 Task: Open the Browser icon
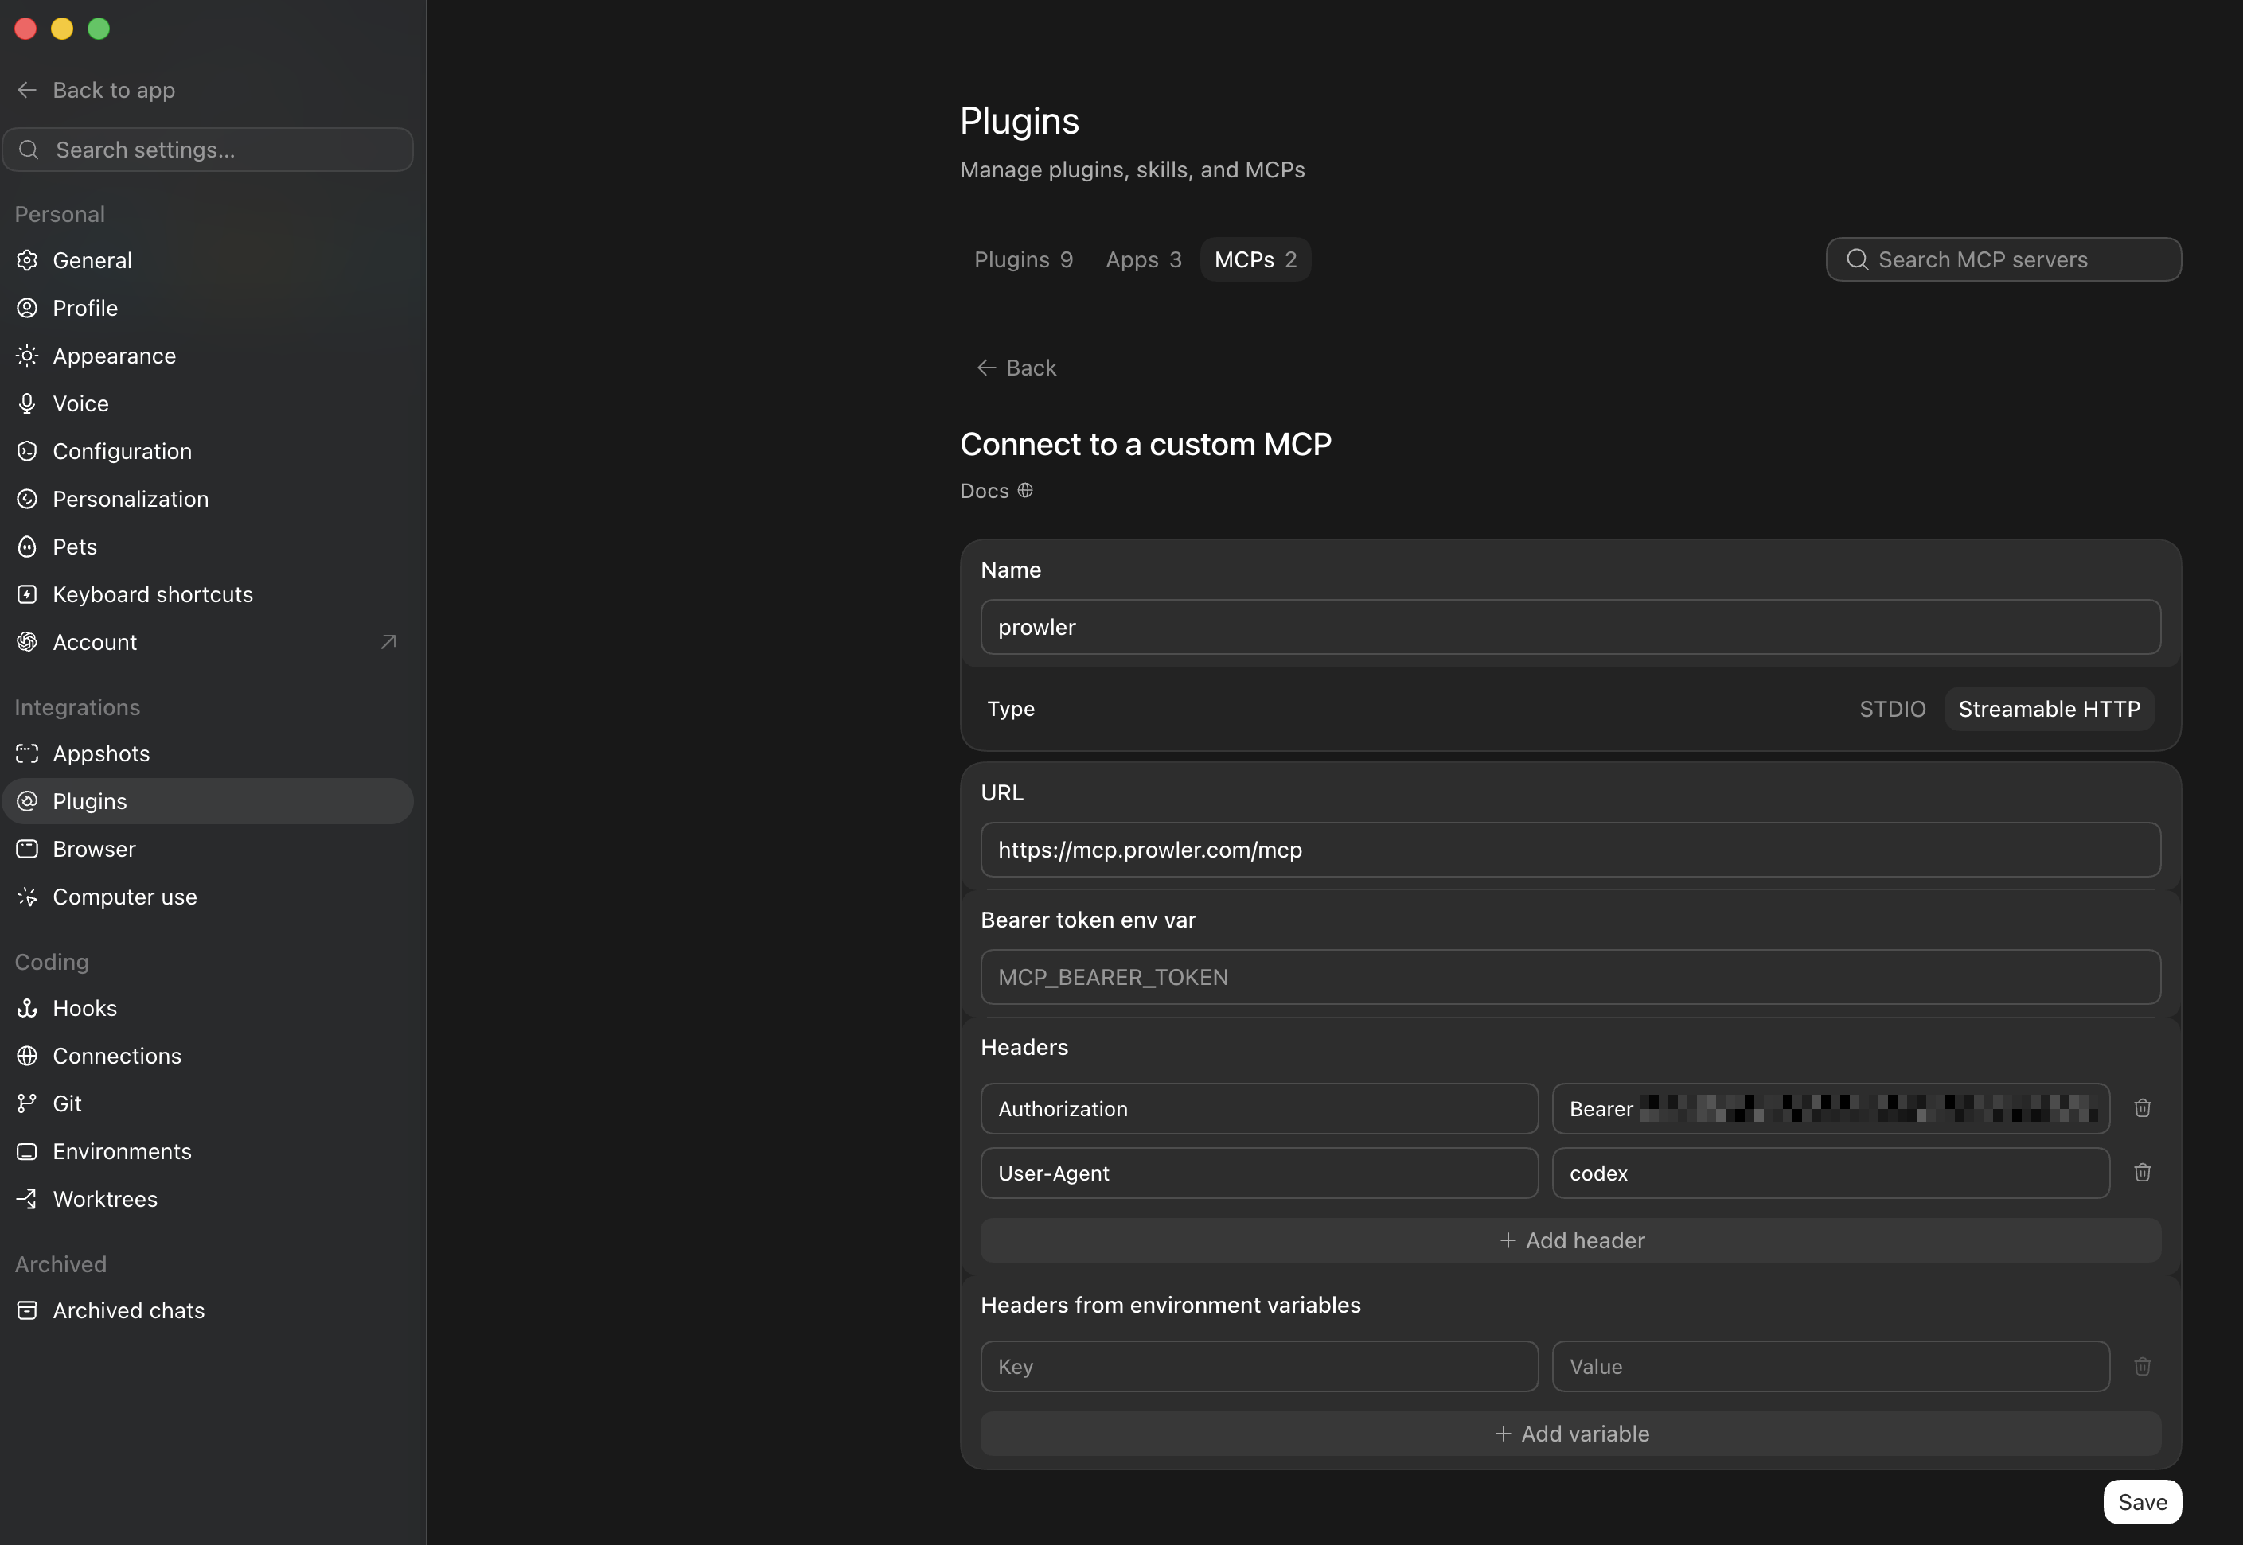tap(27, 849)
